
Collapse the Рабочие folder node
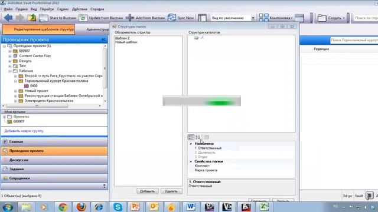point(10,71)
